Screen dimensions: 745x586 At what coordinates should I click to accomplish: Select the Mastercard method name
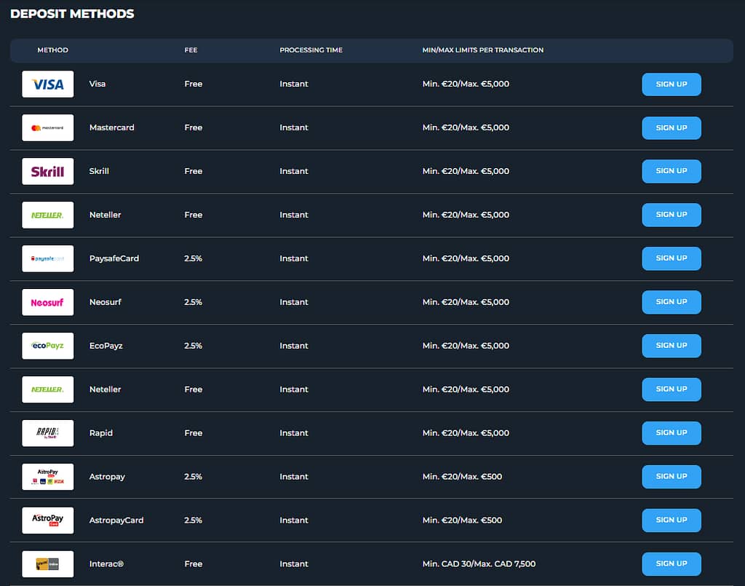pyautogui.click(x=111, y=127)
